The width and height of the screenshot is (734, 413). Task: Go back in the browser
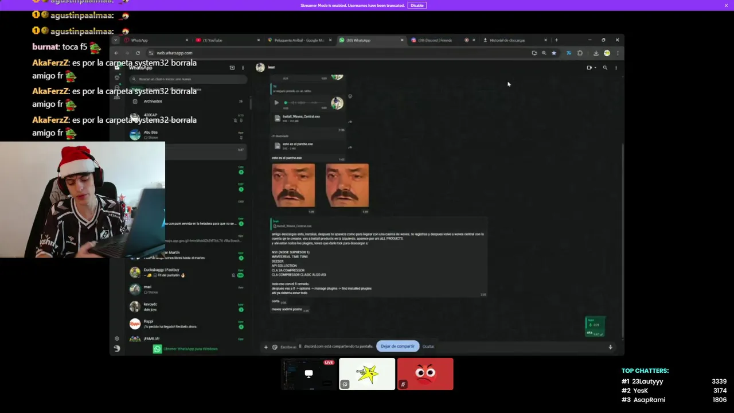coord(116,53)
